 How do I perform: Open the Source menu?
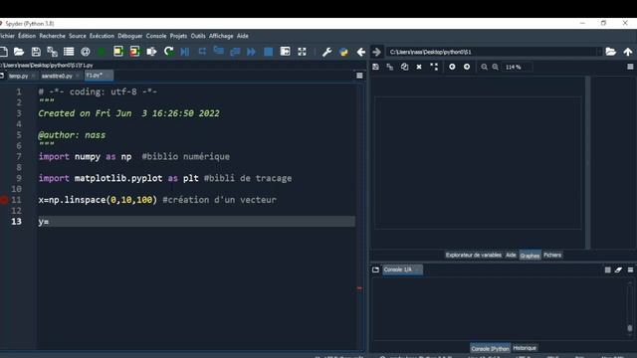click(78, 36)
